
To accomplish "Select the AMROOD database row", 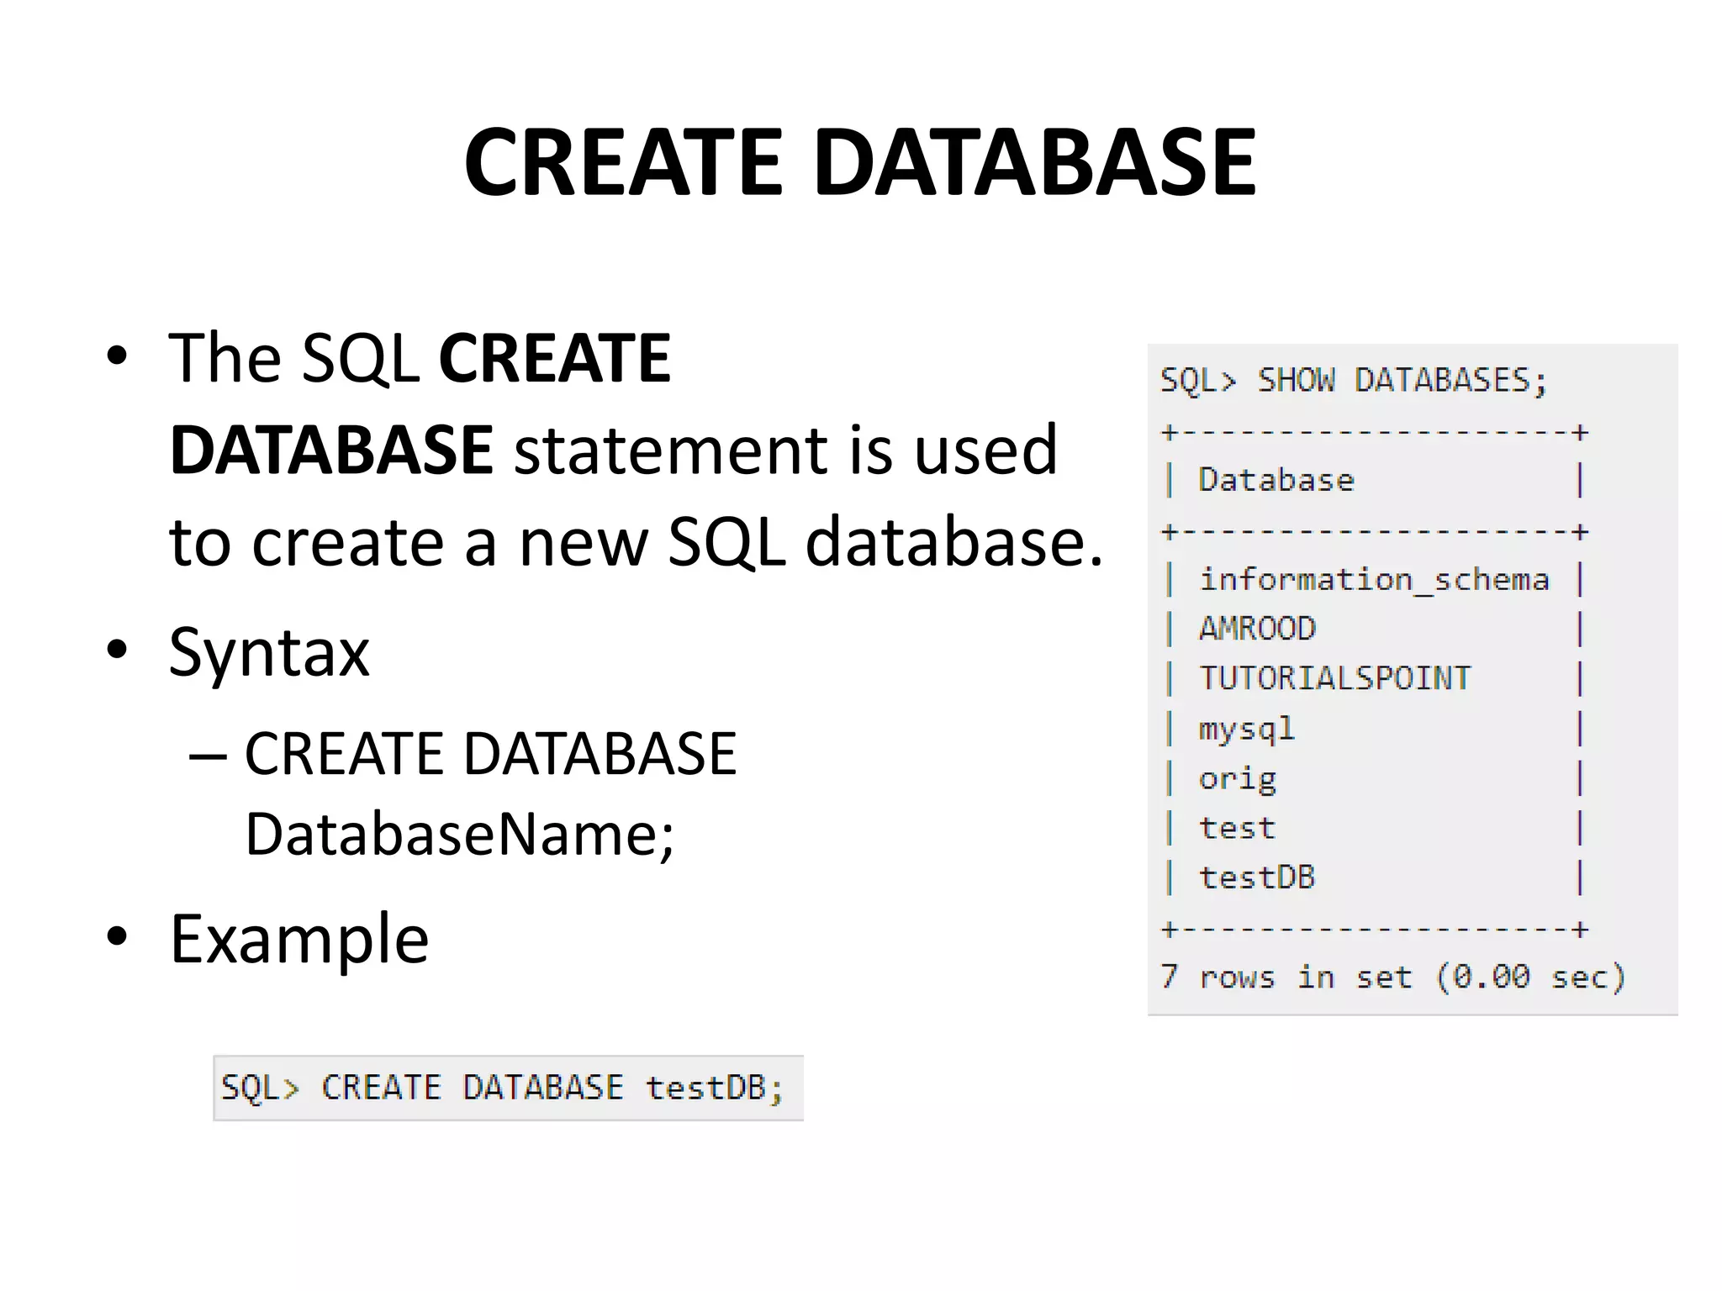I will click(x=1256, y=629).
